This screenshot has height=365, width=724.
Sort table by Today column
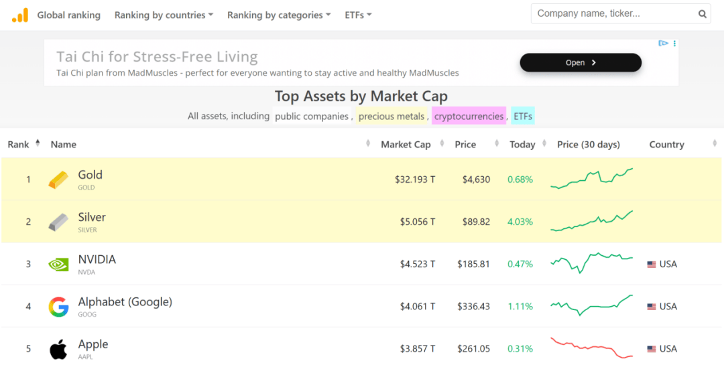coord(522,144)
